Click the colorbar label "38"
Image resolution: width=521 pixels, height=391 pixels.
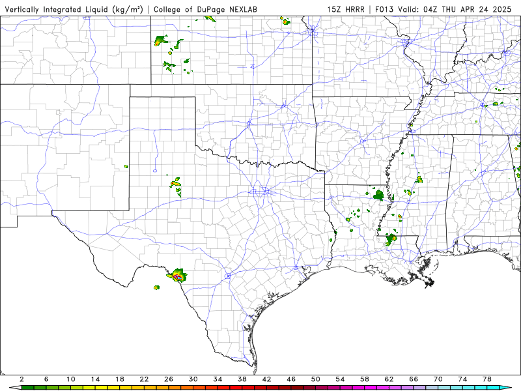point(242,379)
